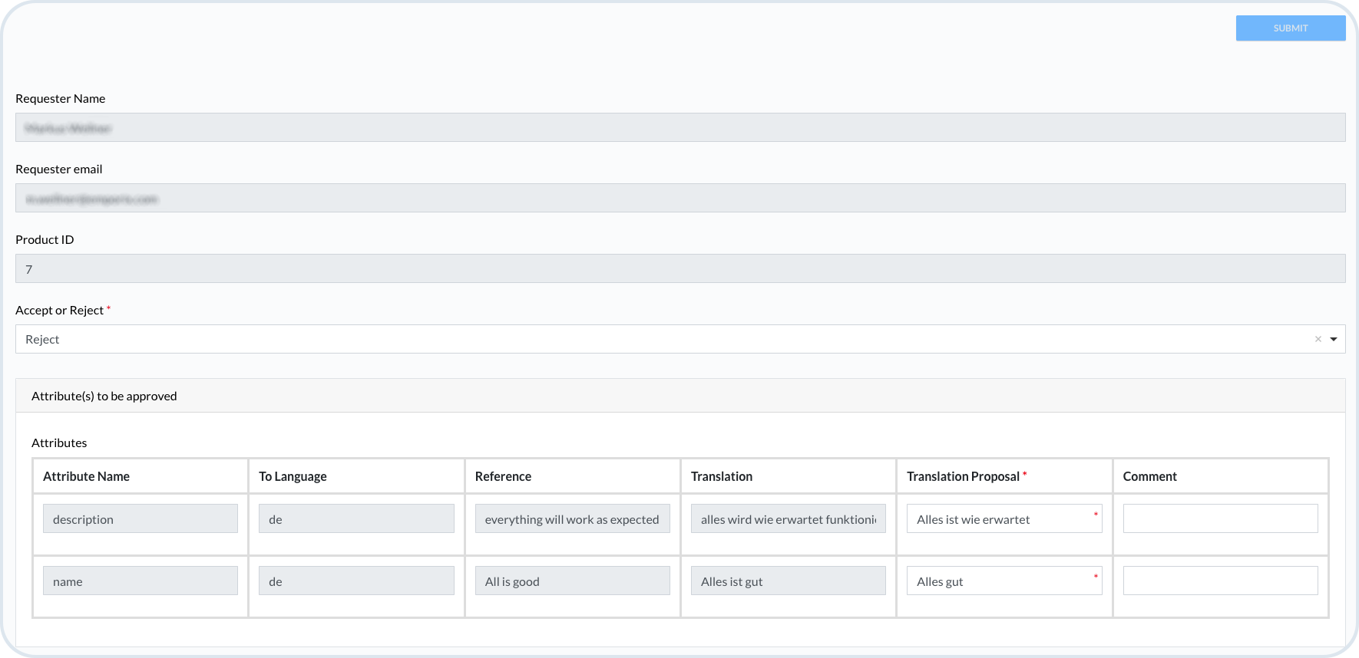Click the Requester email field

click(x=679, y=198)
